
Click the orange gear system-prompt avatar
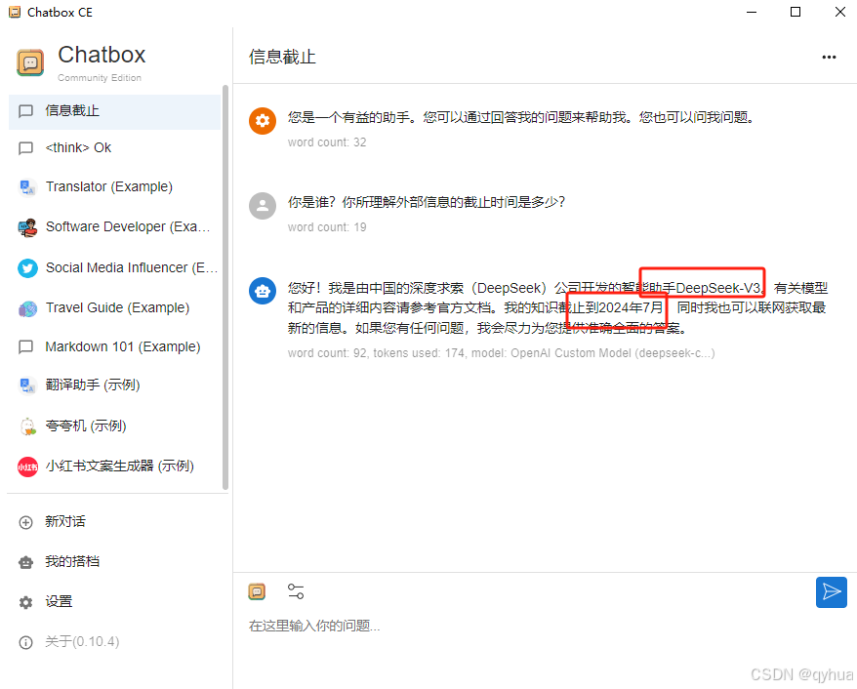[262, 121]
